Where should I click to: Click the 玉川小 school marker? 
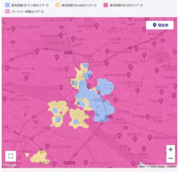[x=115, y=100]
